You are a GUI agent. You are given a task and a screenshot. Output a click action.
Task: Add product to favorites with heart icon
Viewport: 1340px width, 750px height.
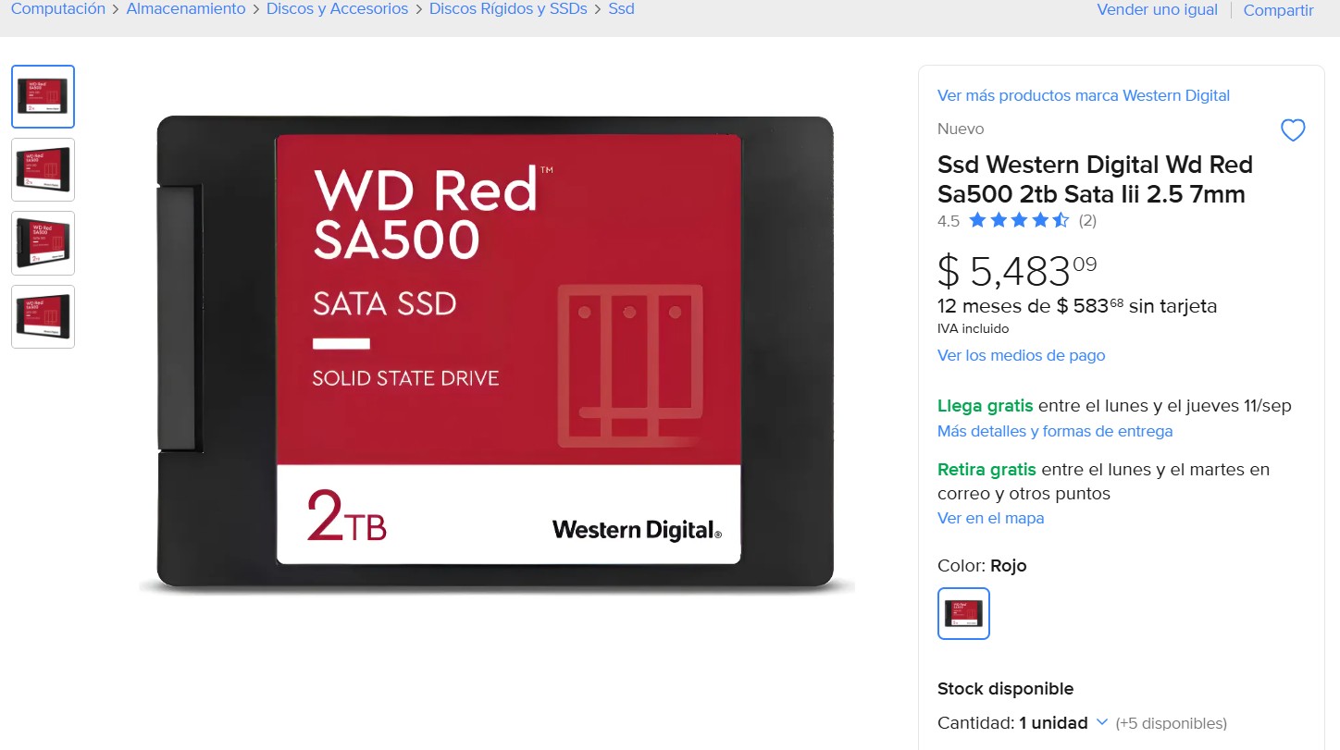[x=1293, y=130]
